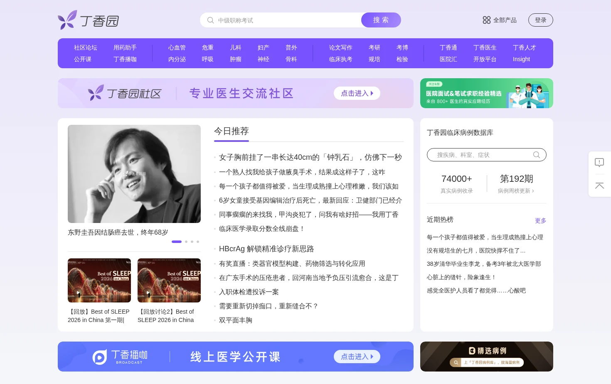The height and width of the screenshot is (384, 611).
Task: Open hot-list item 心脏上的缝针，险象逢生！
Action: click(461, 277)
